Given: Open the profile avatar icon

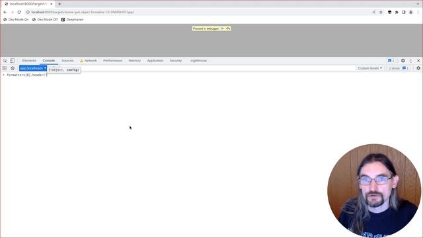Looking at the screenshot, I should pos(411,12).
